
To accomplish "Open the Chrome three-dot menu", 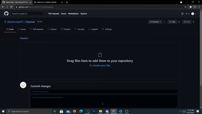I will tap(199, 7).
